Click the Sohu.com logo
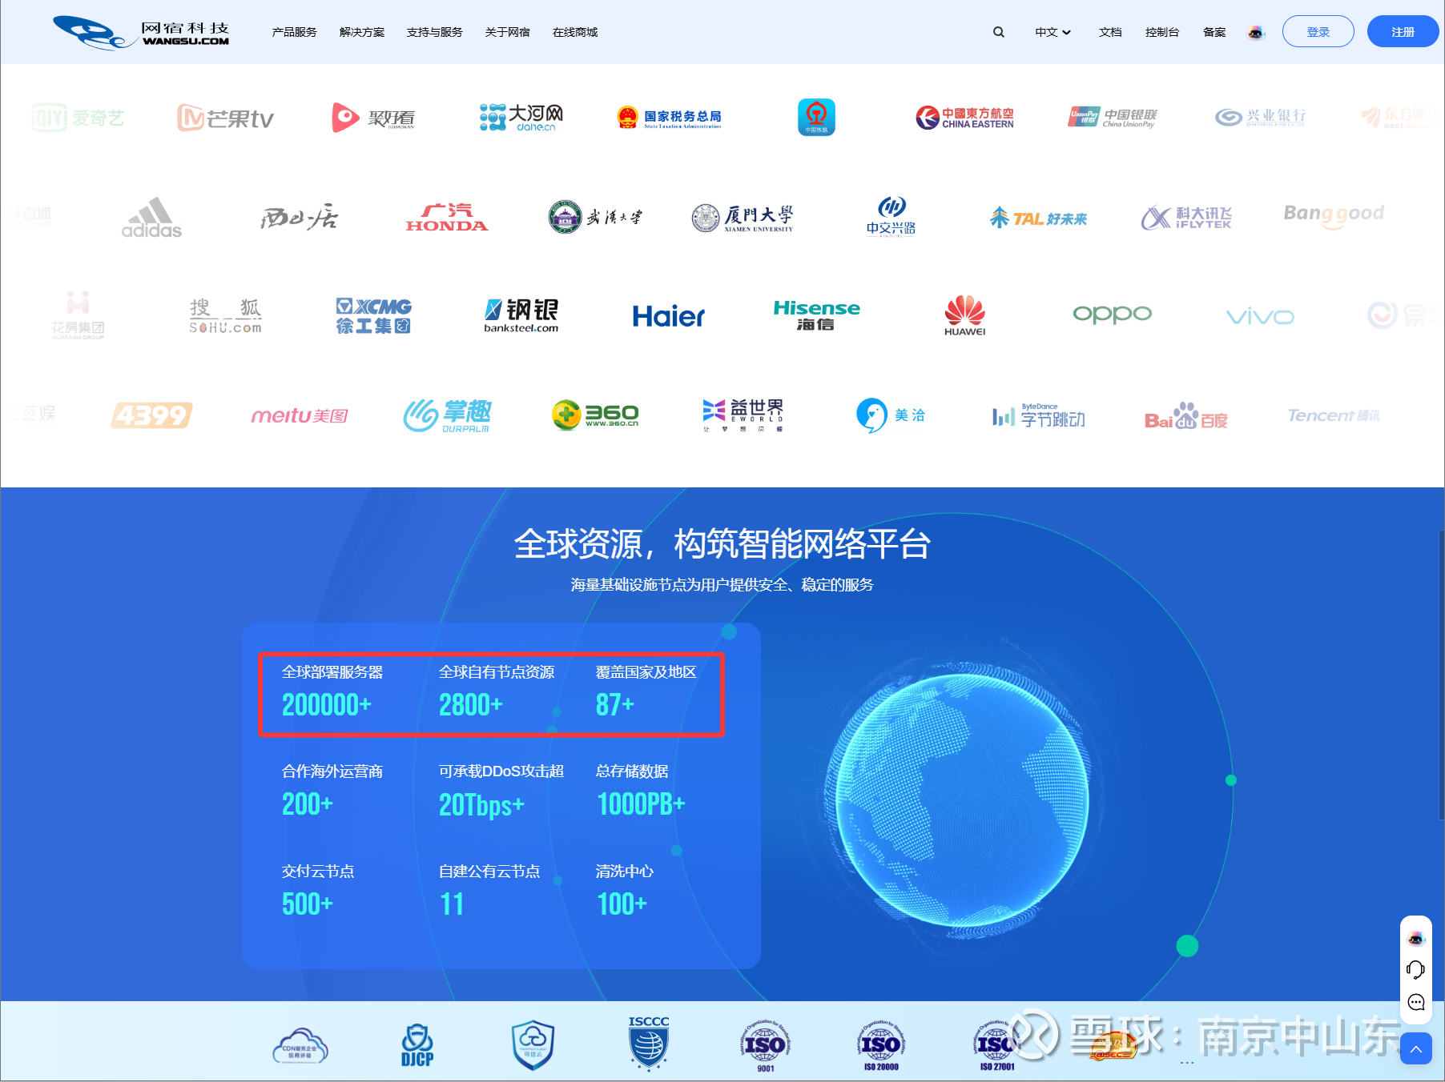This screenshot has height=1082, width=1445. (x=225, y=316)
